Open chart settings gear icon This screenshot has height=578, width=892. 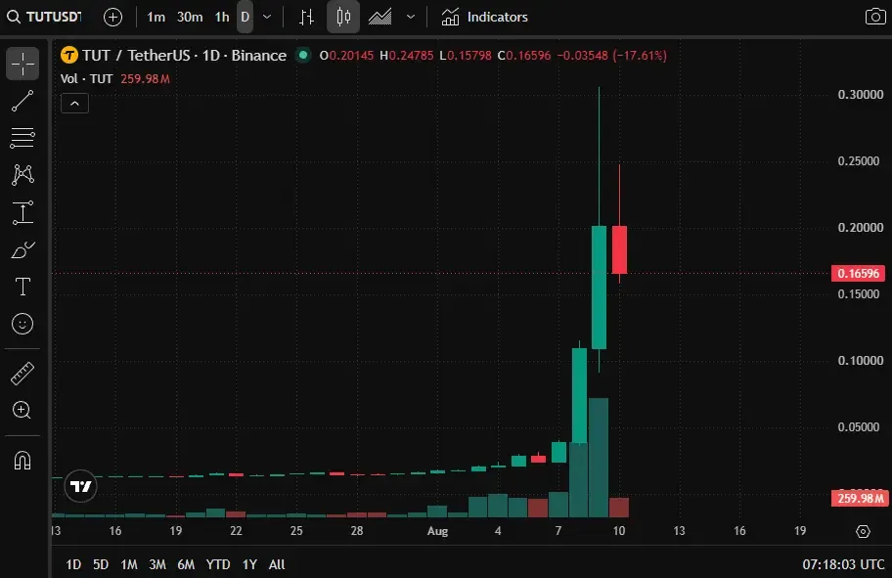863,531
